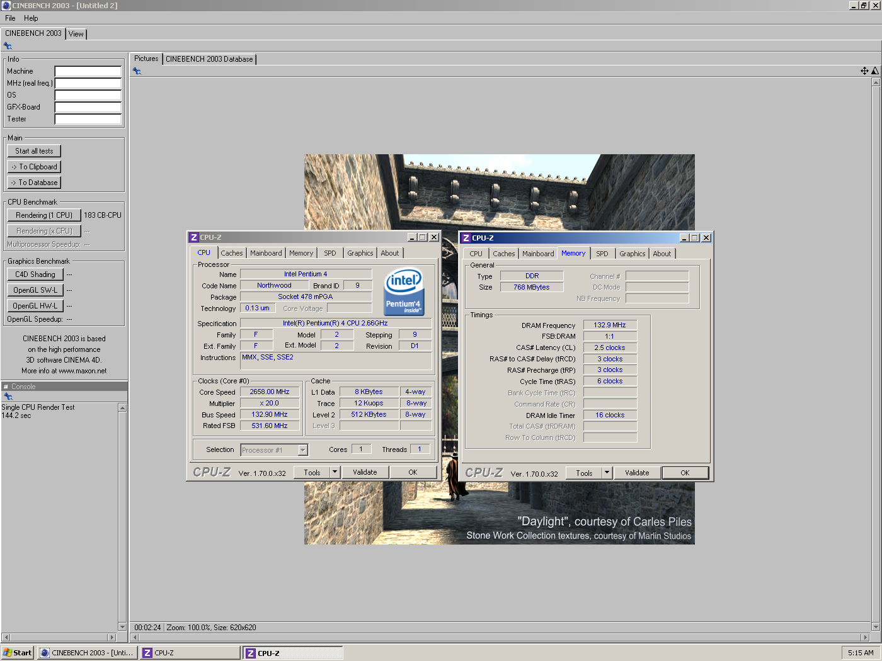Click the move/pan cross icon in the picture view
Viewport: 882px width, 661px height.
tap(864, 71)
